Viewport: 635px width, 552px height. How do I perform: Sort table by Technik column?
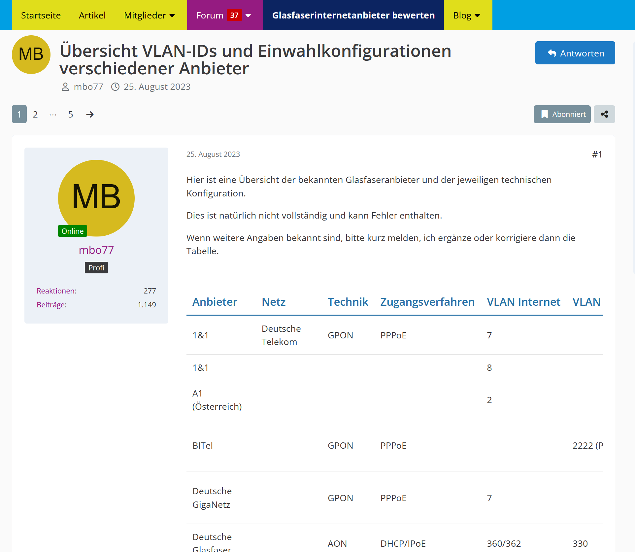[348, 302]
